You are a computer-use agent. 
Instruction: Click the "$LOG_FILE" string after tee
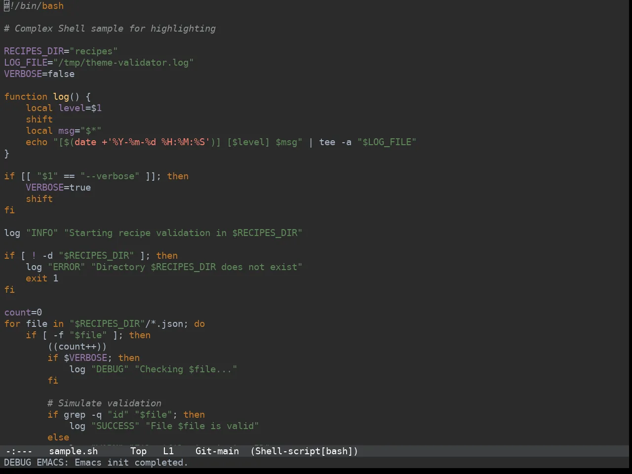click(387, 142)
